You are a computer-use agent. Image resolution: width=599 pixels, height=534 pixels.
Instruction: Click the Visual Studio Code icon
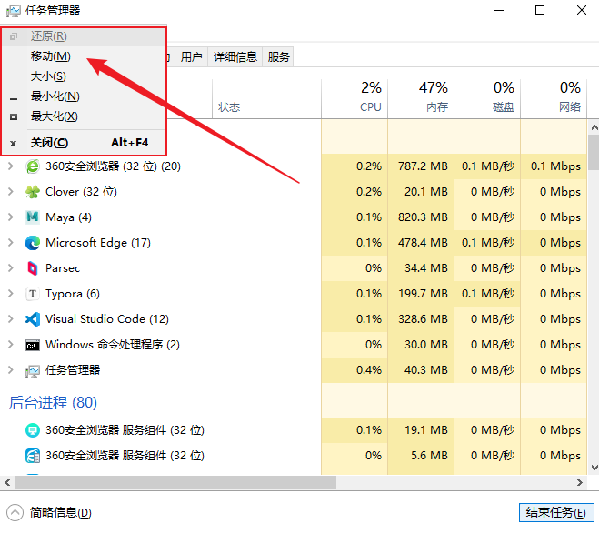[x=33, y=319]
